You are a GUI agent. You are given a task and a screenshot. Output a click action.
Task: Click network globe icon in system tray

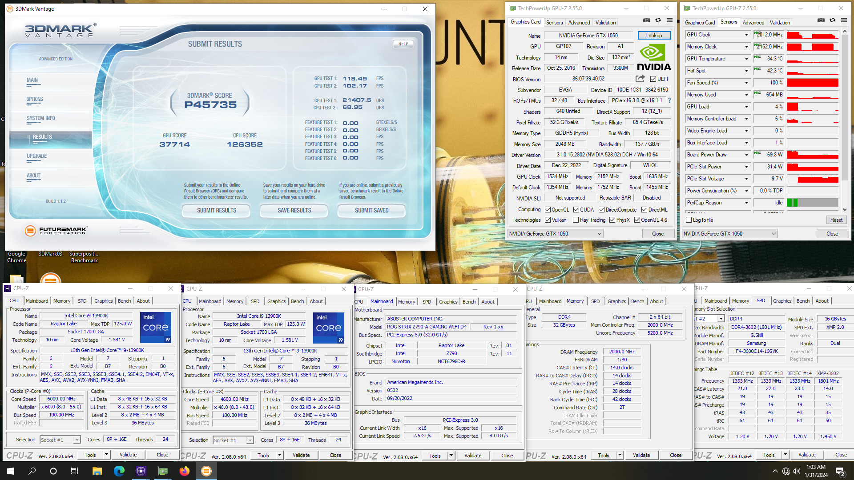pyautogui.click(x=786, y=471)
